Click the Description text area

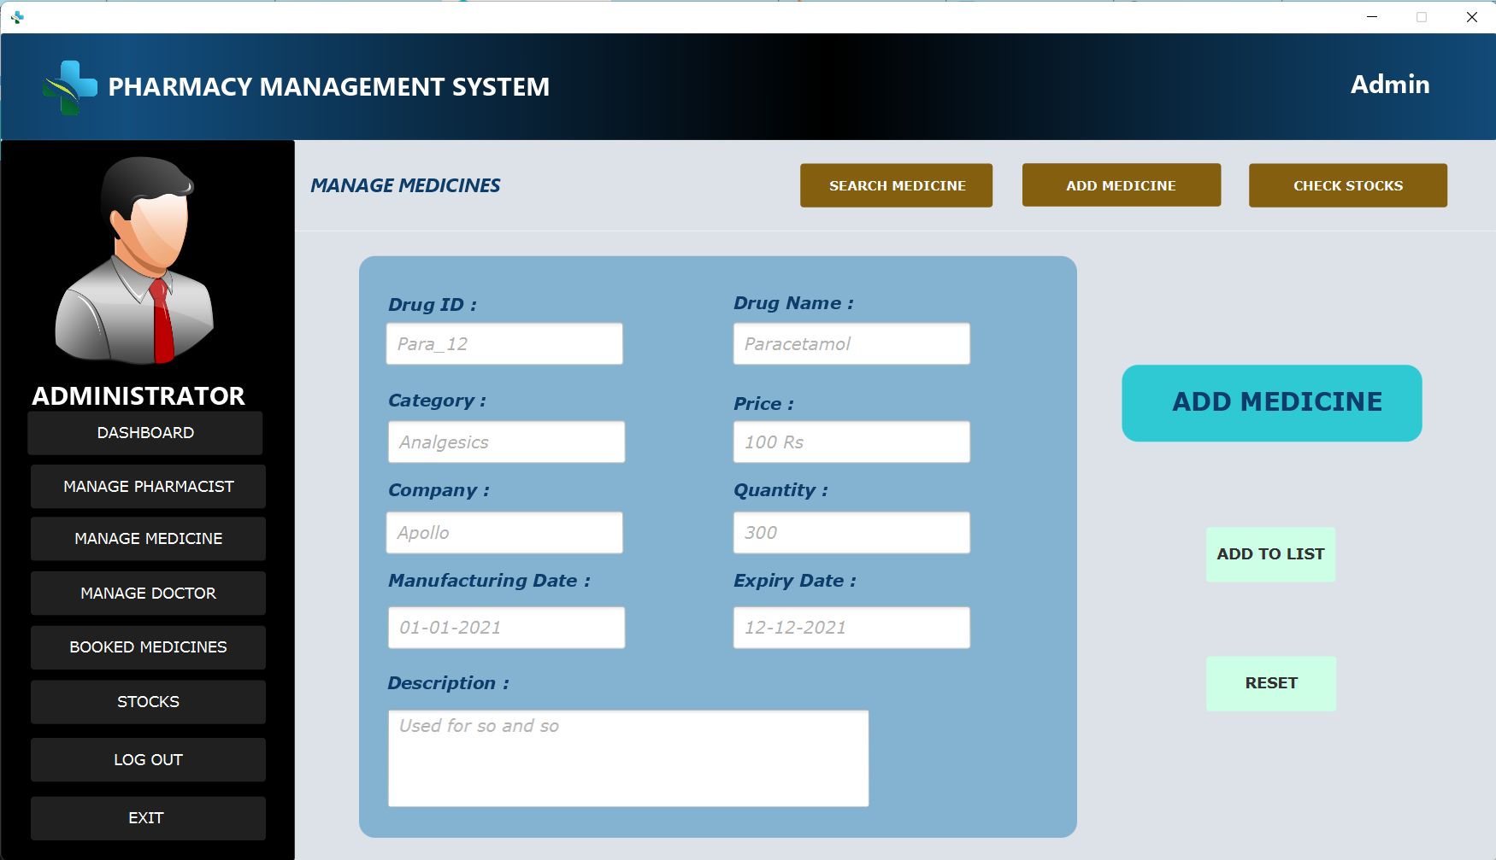(628, 758)
